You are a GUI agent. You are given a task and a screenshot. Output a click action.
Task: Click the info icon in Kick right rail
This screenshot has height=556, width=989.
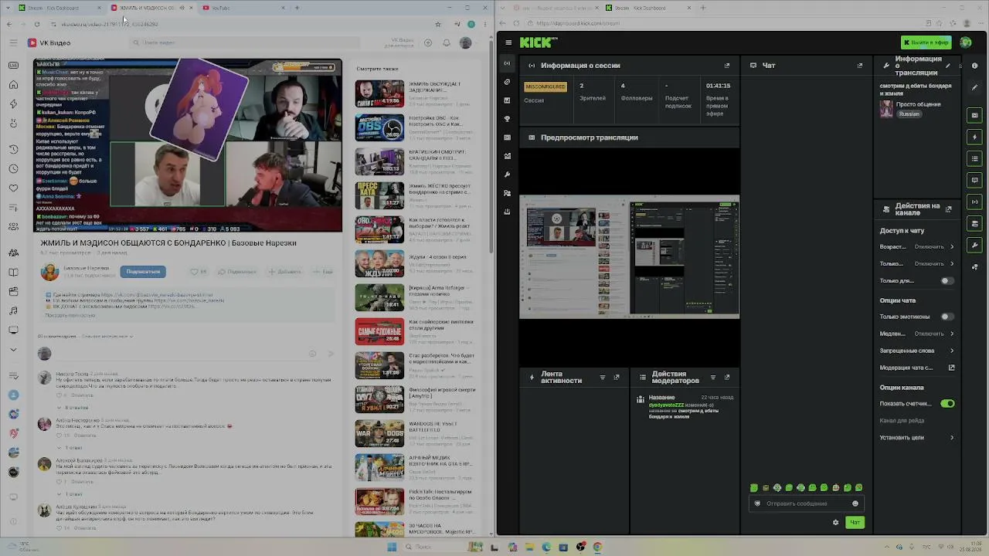975,66
